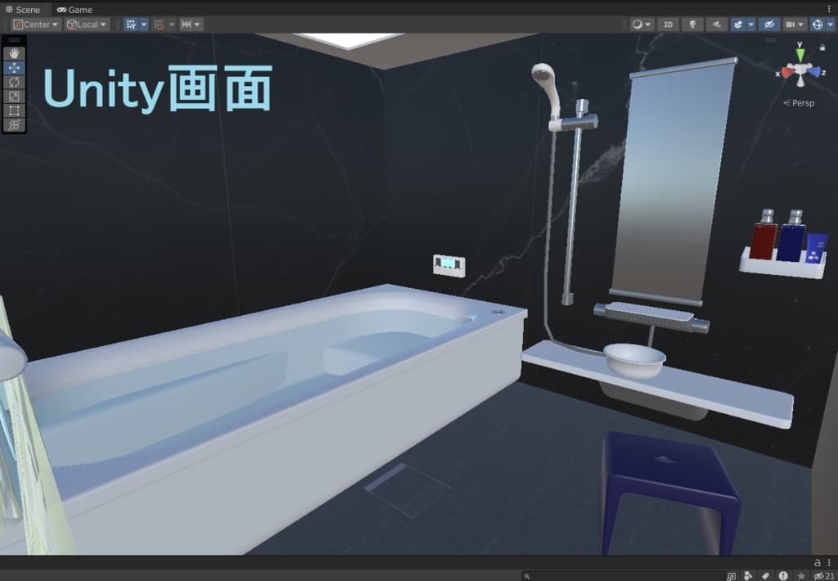
Task: Open the scene effects dropdown arrow
Action: (751, 25)
